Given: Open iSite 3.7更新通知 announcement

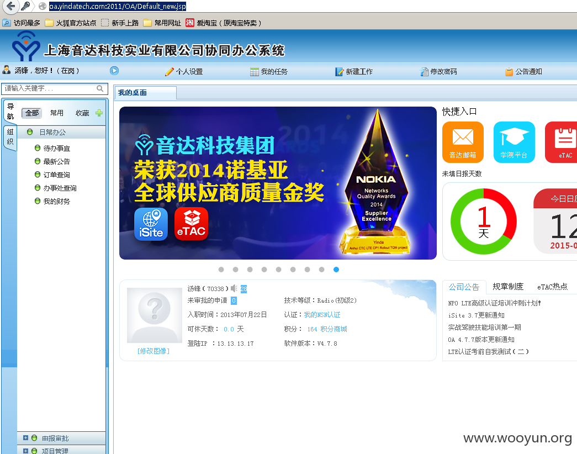Looking at the screenshot, I should tap(476, 315).
